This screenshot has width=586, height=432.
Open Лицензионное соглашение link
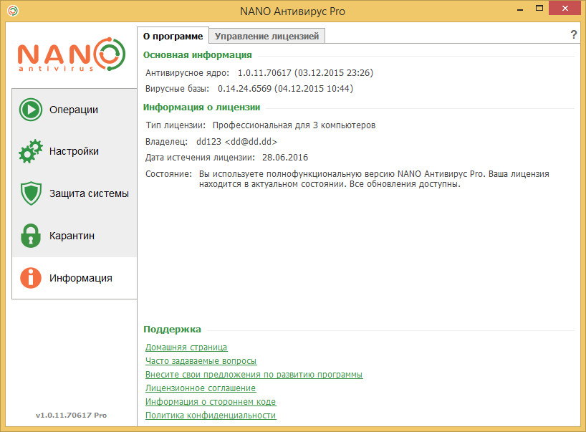pos(201,388)
